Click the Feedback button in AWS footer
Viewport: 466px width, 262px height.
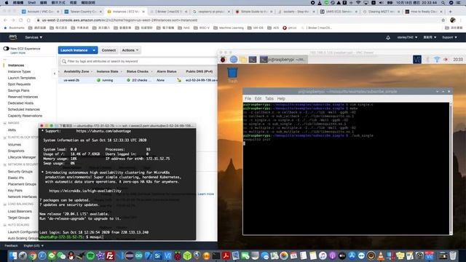pos(11,246)
